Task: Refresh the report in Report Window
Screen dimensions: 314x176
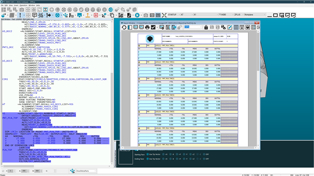Action: click(x=124, y=27)
